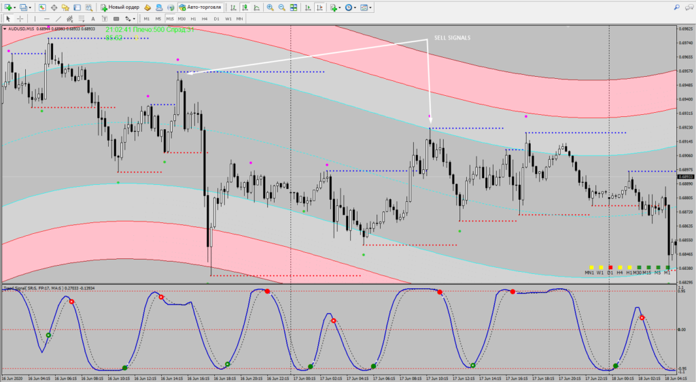This screenshot has height=382, width=696.
Task: Pick the Horizontal Line drawing tool
Action: click(x=46, y=18)
